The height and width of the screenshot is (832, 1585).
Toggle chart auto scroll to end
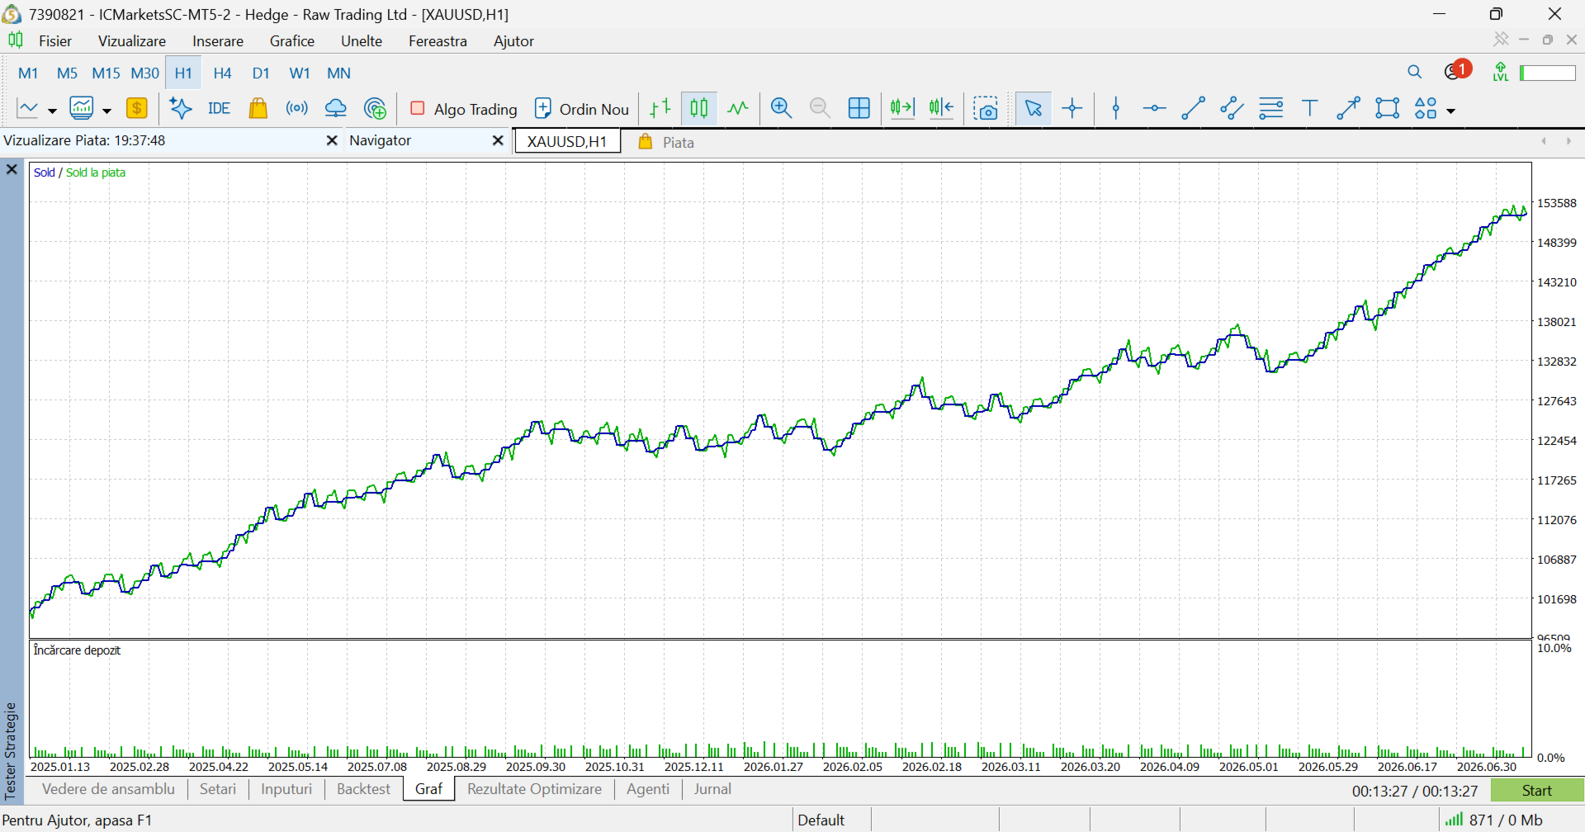click(x=902, y=108)
